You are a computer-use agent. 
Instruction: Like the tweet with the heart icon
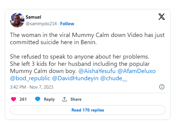(13, 99)
